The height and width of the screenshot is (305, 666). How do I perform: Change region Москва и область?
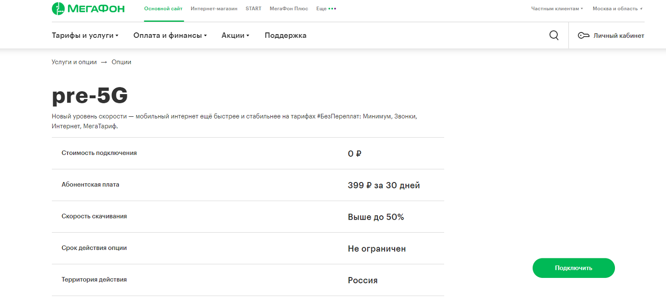(x=618, y=8)
